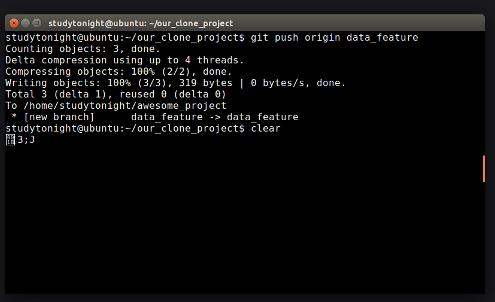Viewport: 495px width, 302px height.
Task: Click the '3;J' escape sequence text
Action: [x=26, y=139]
